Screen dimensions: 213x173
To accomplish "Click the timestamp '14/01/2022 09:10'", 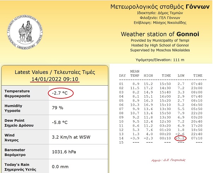I will (55, 79).
